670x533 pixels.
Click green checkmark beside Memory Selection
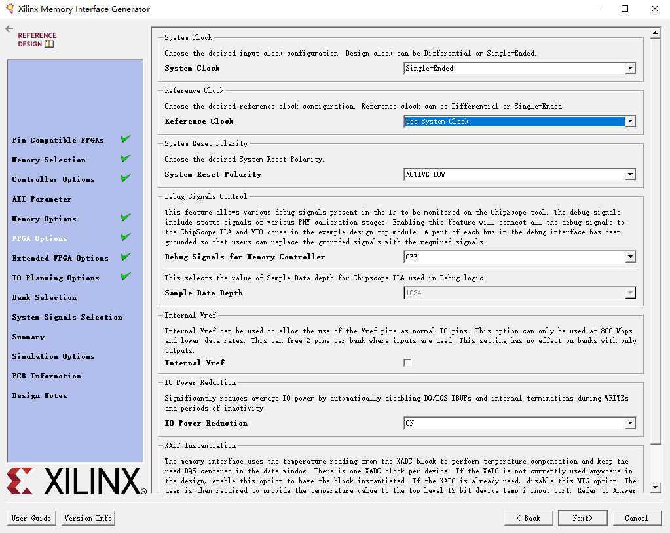click(x=125, y=158)
